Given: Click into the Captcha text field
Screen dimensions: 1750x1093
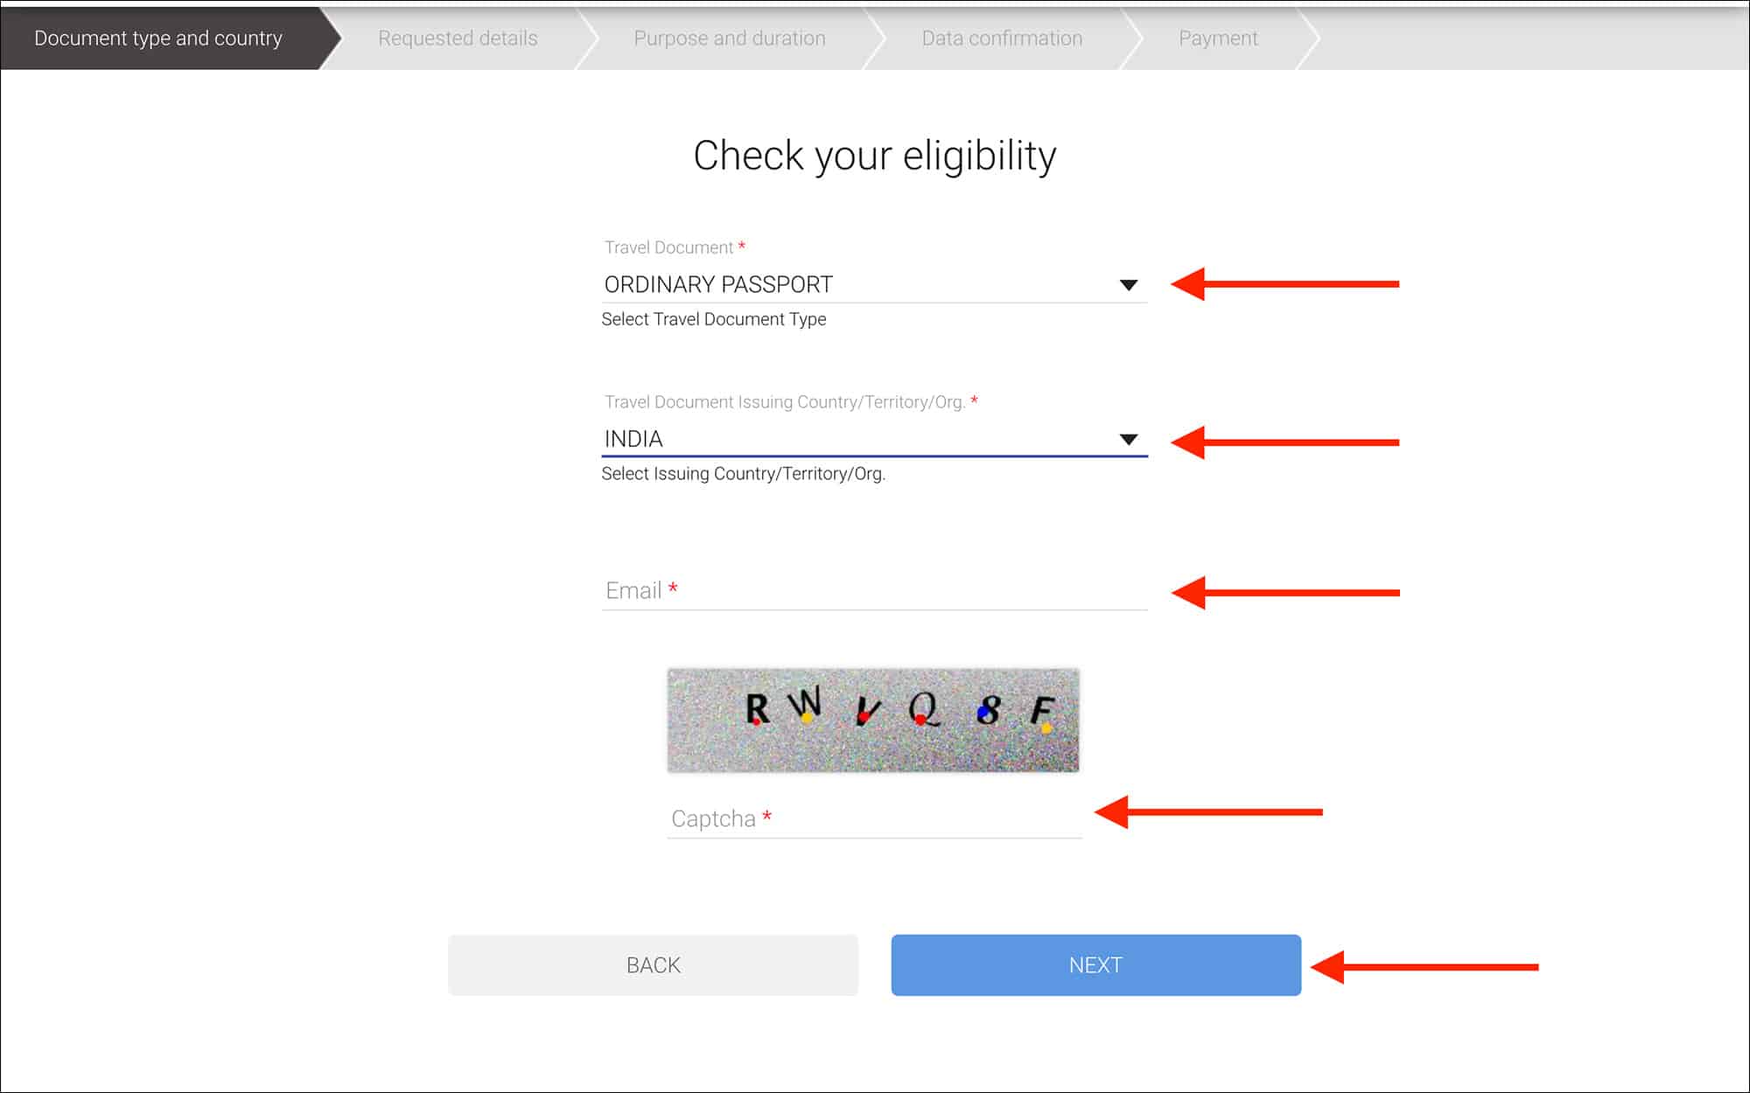Looking at the screenshot, I should coord(874,819).
